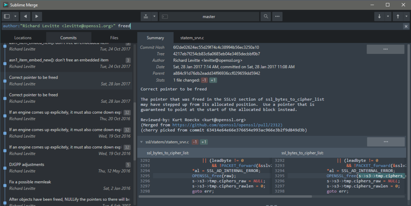Click the push up-arrow icon
Screen dimensions: 411x206
398,17
